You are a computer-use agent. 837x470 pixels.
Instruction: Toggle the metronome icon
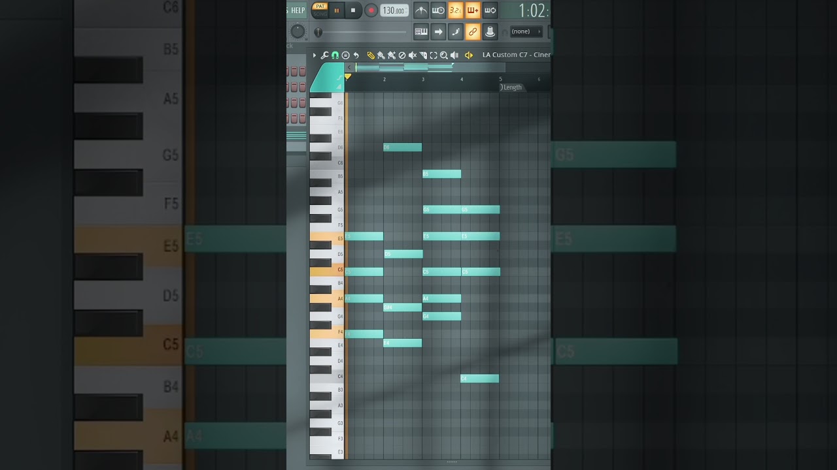pos(421,10)
